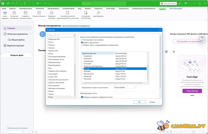Open the Файл menu
This screenshot has height=134, width=208.
4,8
